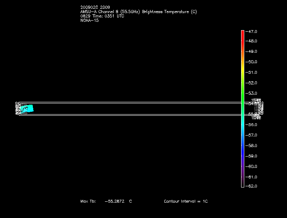Click the -60.0 color scale label
Viewport: 287px width, 218px height.
click(252, 166)
